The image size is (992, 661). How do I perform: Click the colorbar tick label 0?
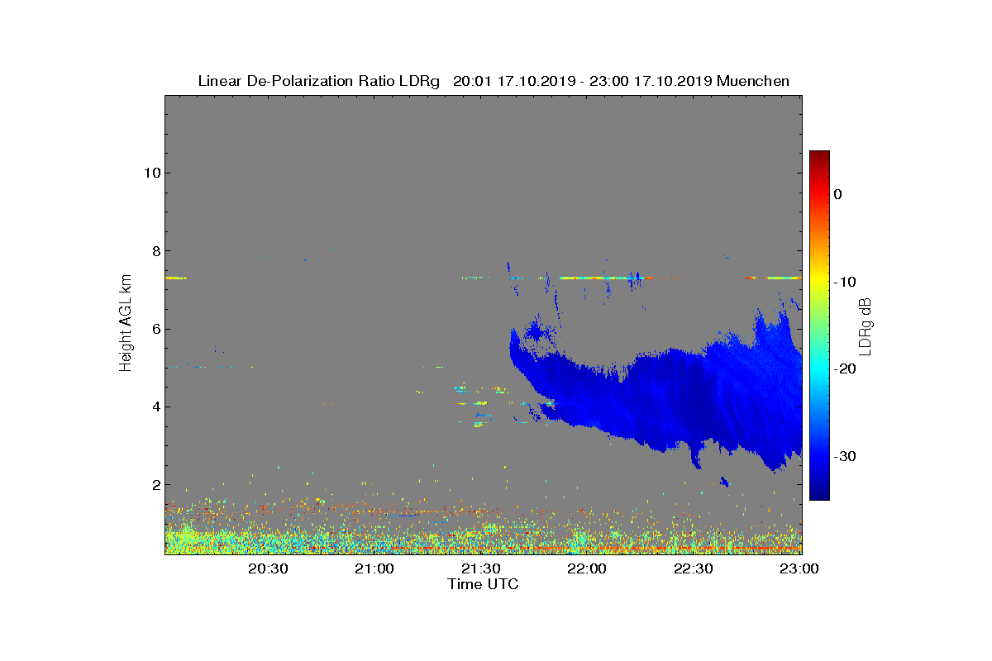(x=837, y=194)
